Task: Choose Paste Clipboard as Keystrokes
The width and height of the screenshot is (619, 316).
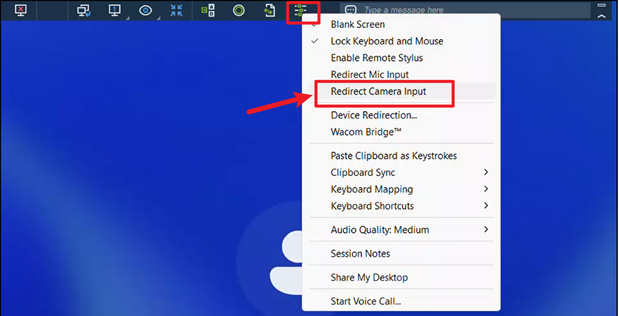Action: [401, 156]
